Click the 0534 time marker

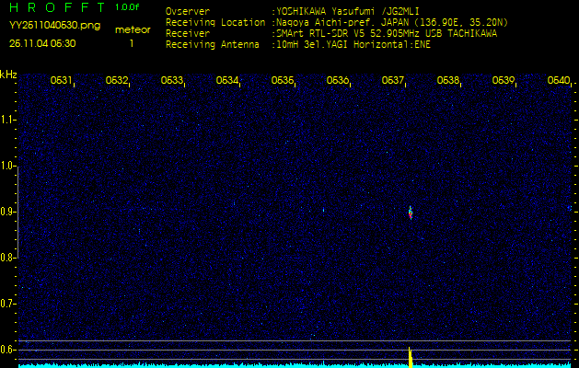pyautogui.click(x=227, y=80)
